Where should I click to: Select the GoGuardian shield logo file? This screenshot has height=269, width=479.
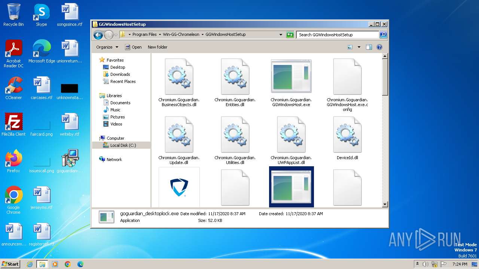tap(179, 187)
